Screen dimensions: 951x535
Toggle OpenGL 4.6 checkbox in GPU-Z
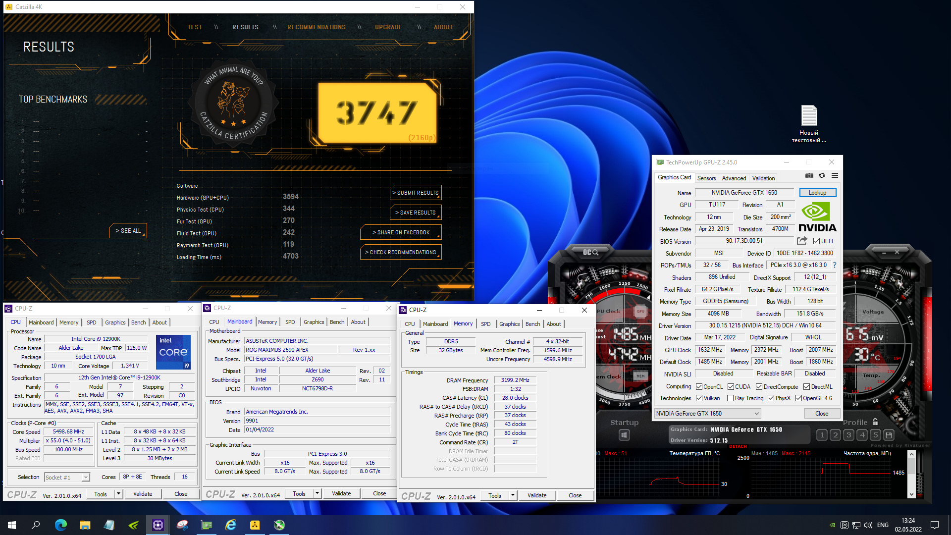798,398
